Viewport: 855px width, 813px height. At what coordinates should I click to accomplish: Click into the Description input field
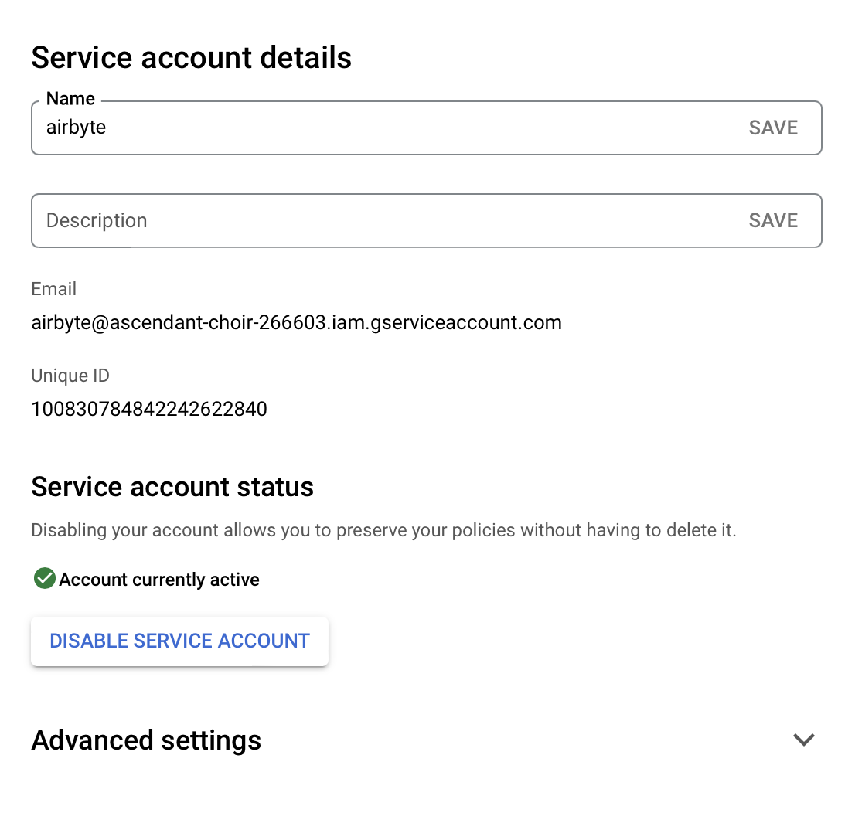click(x=427, y=220)
